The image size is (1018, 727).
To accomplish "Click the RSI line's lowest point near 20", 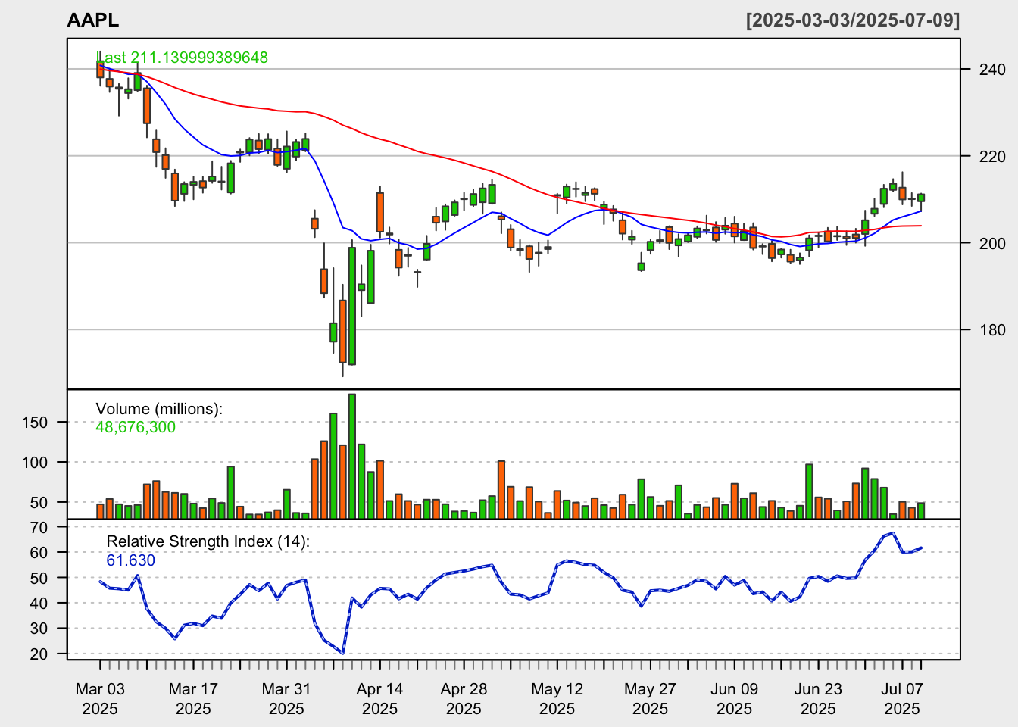I will click(x=343, y=653).
